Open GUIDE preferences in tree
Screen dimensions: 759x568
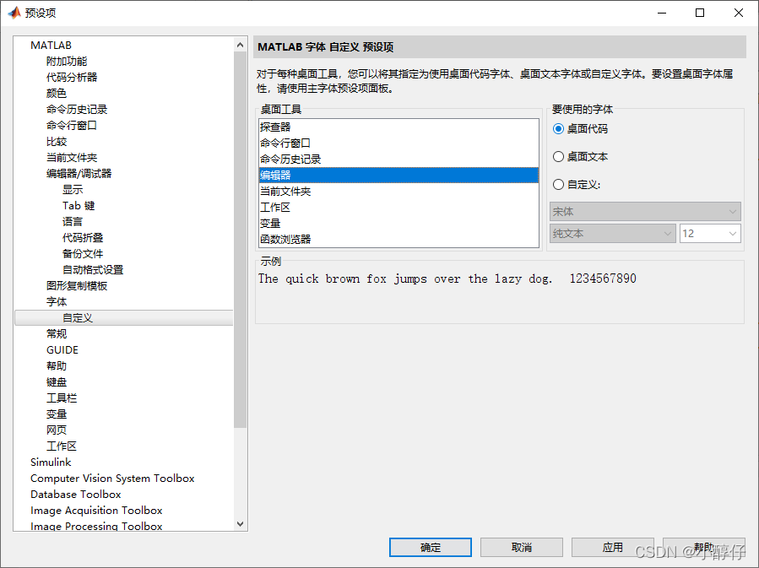pyautogui.click(x=62, y=349)
